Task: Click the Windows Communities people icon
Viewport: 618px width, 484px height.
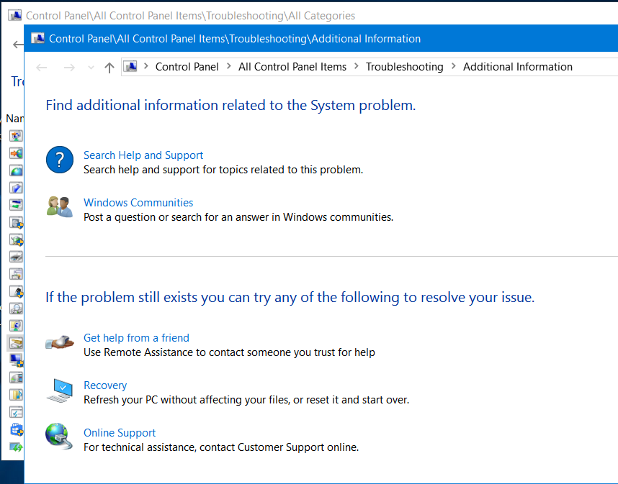Action: click(x=60, y=206)
